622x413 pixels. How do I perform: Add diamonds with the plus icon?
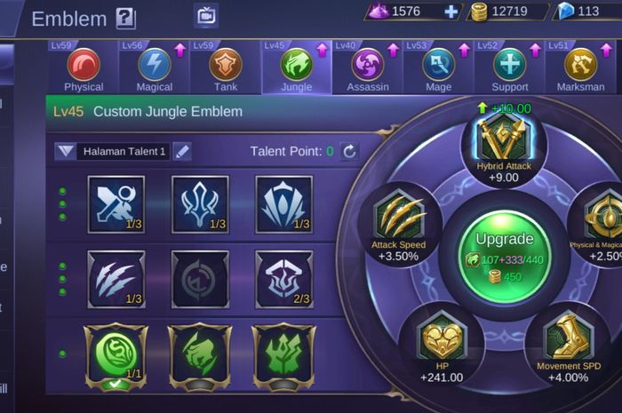tap(451, 12)
